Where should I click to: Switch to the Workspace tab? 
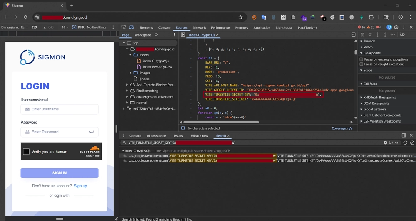(142, 35)
